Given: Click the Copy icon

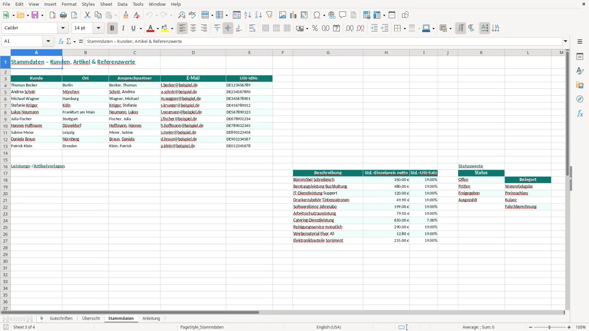Looking at the screenshot, I should tap(98, 15).
